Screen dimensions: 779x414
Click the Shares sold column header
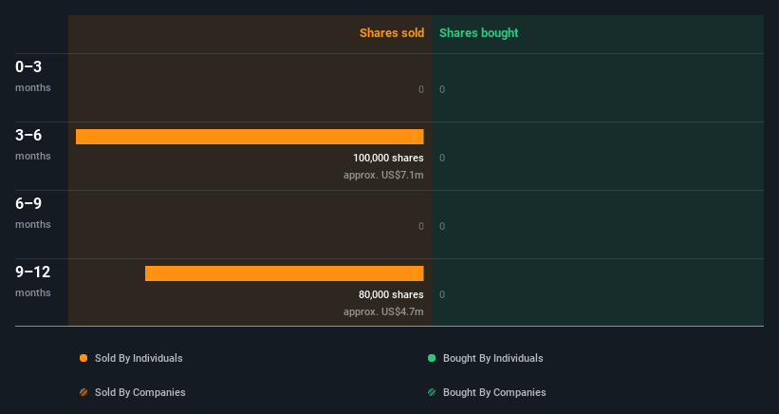tap(392, 33)
